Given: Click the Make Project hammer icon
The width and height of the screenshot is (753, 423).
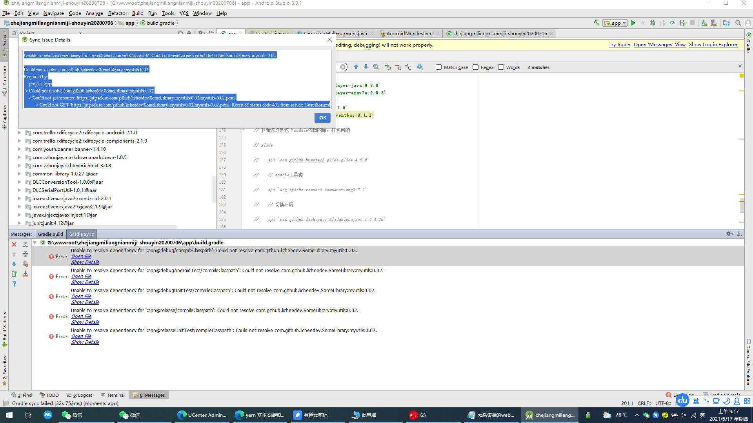Looking at the screenshot, I should pos(596,23).
